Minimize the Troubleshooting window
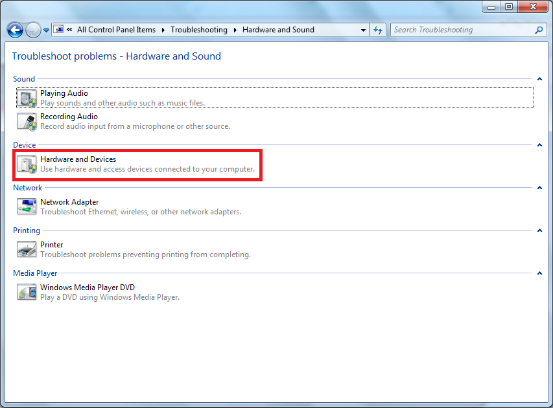 491,7
